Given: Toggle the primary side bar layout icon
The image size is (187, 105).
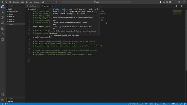Looking at the screenshot, I should click(161, 2).
